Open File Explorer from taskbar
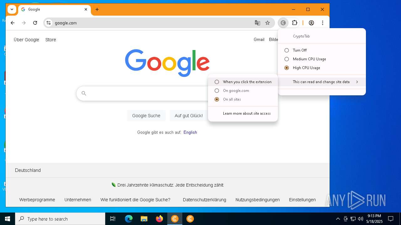The width and height of the screenshot is (401, 225). (144, 219)
